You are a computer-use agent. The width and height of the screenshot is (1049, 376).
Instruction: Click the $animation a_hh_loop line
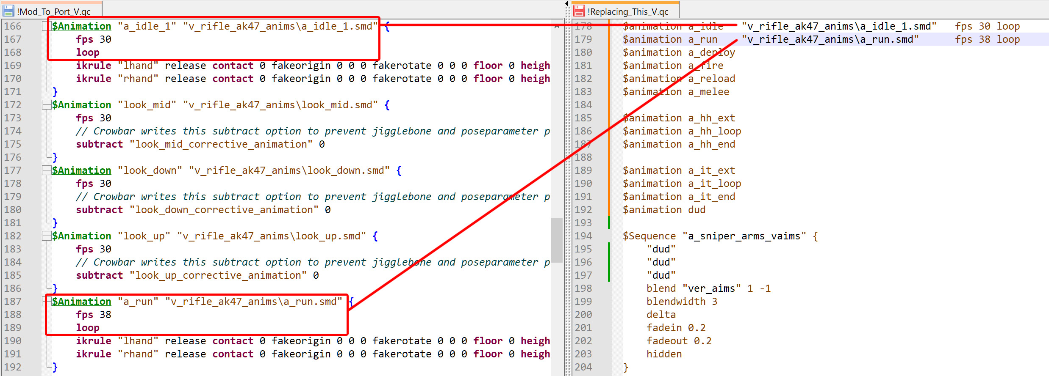click(x=682, y=131)
